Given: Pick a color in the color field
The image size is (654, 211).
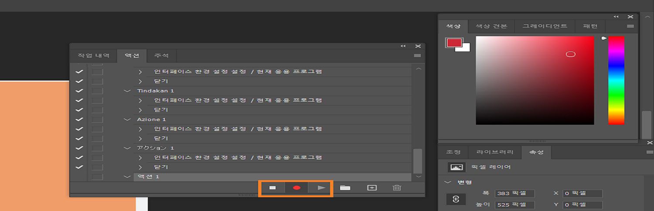Looking at the screenshot, I should point(535,80).
